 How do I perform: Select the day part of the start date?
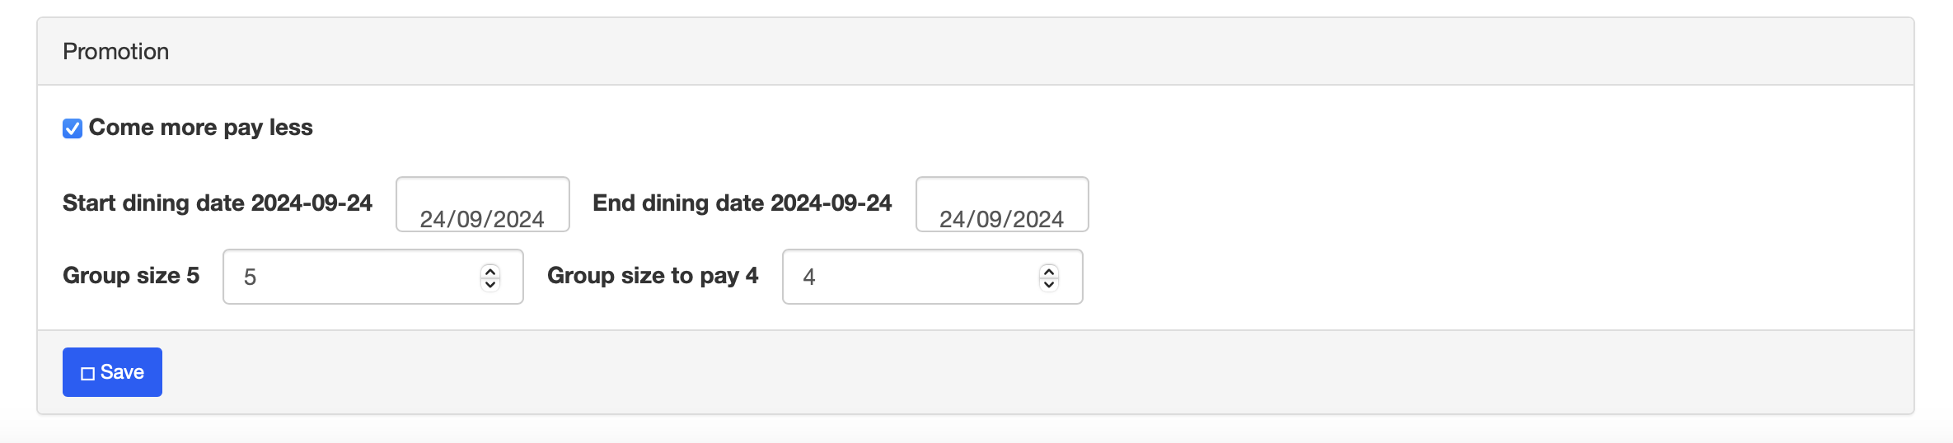[x=432, y=219]
